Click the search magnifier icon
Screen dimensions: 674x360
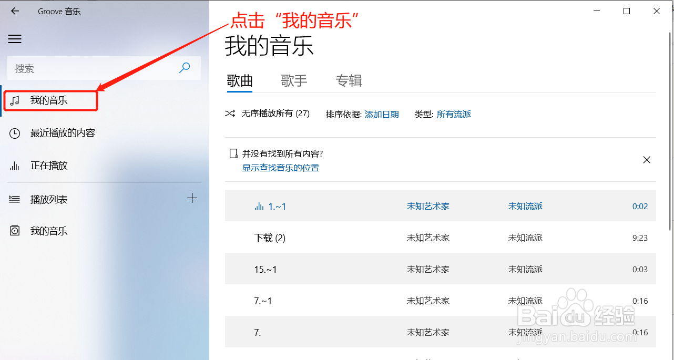tap(185, 68)
